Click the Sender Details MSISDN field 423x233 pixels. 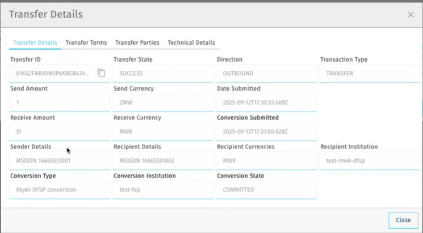point(59,160)
